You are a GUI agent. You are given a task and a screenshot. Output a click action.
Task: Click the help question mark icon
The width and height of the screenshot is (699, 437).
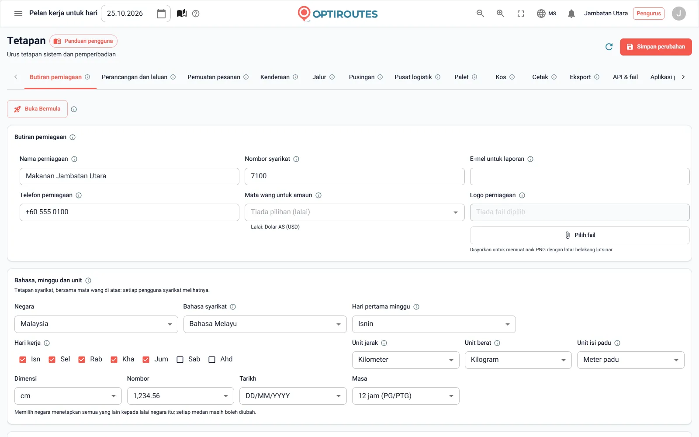coord(196,14)
